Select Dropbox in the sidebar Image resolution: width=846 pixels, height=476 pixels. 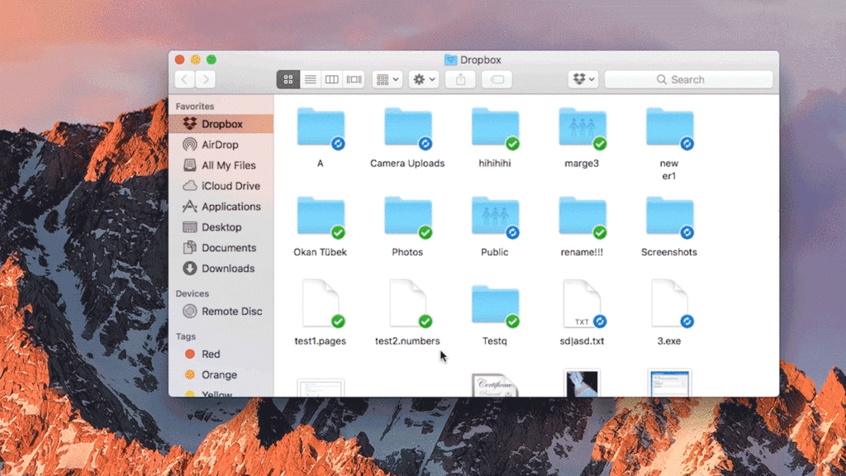[x=221, y=124]
